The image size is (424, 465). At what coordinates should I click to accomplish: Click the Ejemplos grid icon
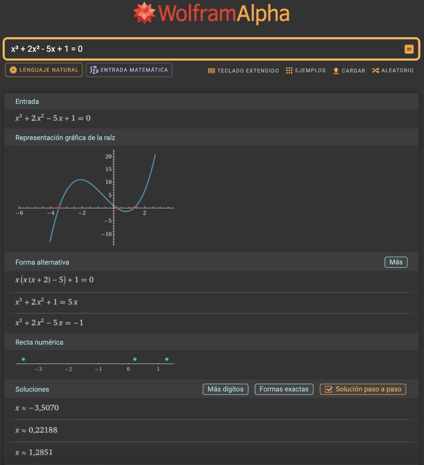(x=289, y=71)
